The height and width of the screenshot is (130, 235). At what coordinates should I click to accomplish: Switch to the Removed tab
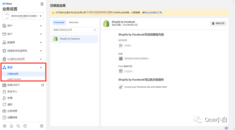pyautogui.click(x=74, y=22)
